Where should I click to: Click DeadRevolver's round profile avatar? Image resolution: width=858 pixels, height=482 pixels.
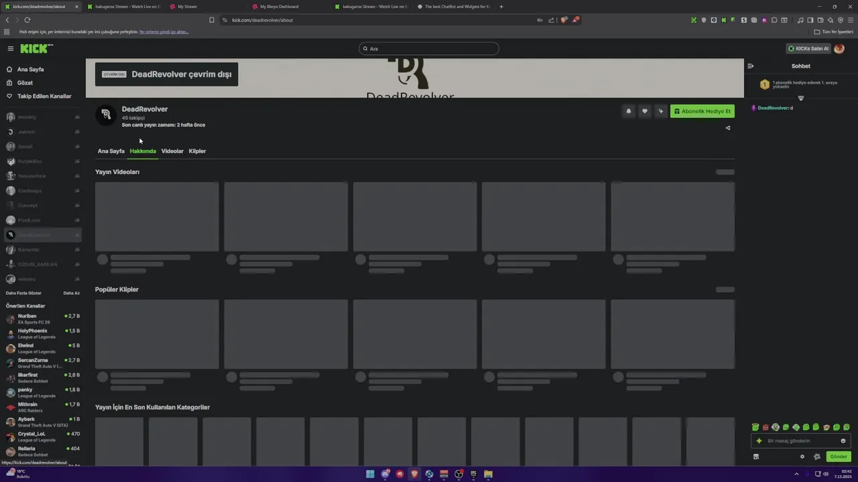coord(105,115)
